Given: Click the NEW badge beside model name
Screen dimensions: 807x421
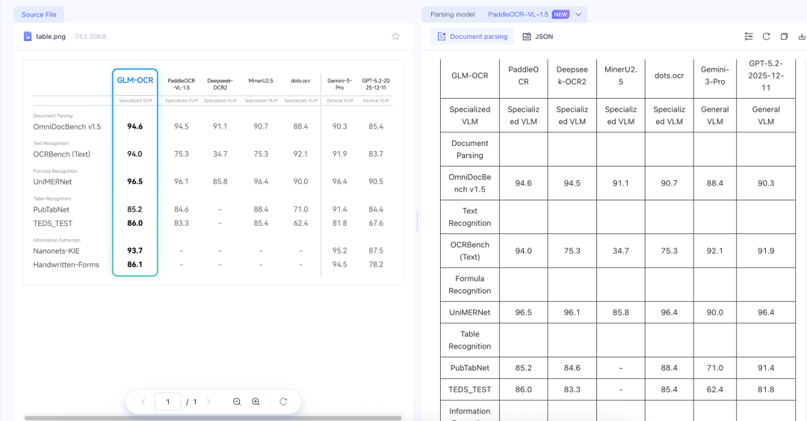Looking at the screenshot, I should click(x=560, y=14).
